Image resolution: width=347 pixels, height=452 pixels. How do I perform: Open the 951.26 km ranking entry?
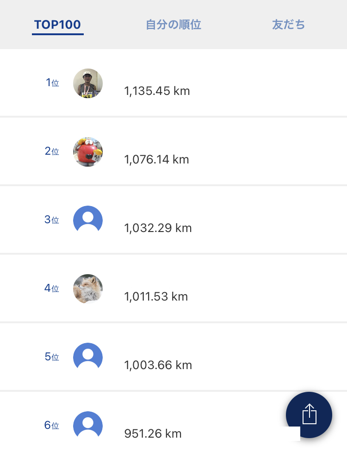[x=173, y=422]
